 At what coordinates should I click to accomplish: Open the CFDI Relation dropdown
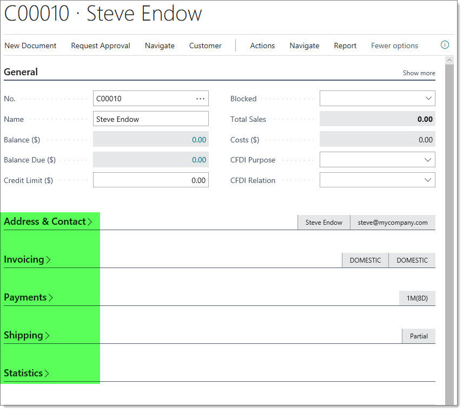click(428, 179)
